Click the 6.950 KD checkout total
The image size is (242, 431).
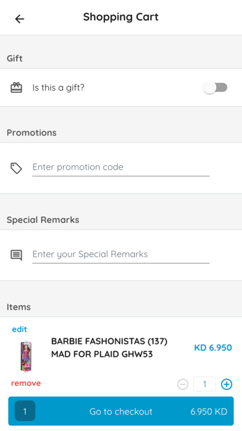(x=209, y=411)
